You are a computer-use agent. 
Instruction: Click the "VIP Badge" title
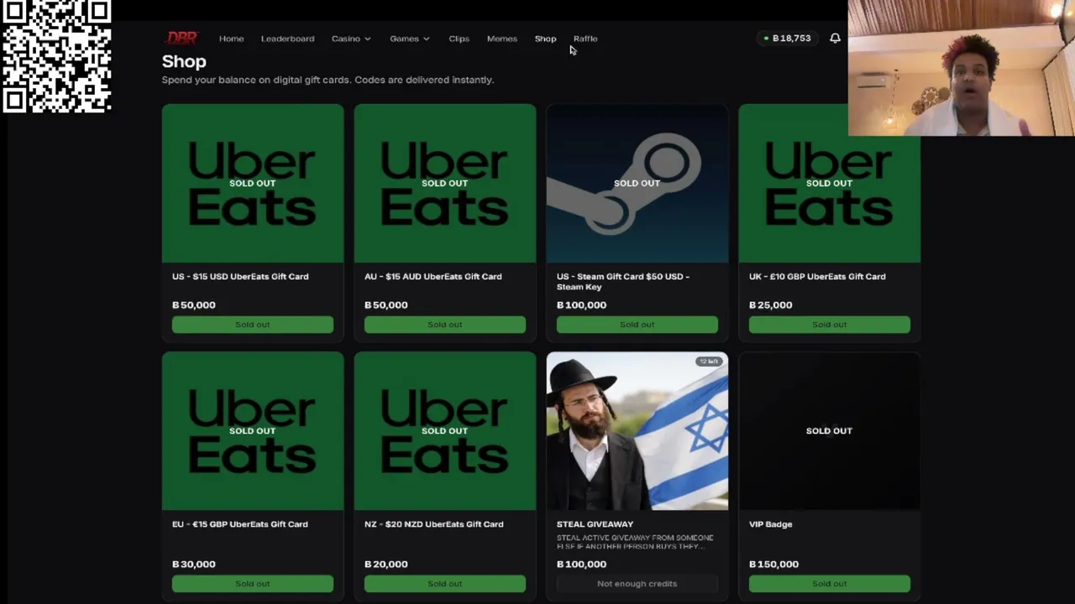click(x=770, y=524)
